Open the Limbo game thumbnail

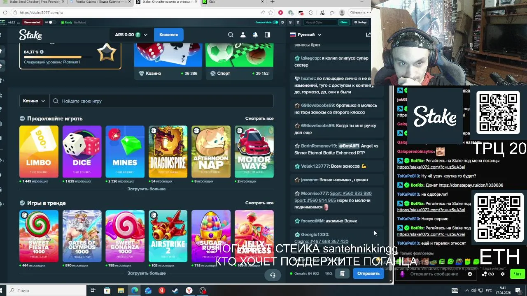click(x=39, y=152)
